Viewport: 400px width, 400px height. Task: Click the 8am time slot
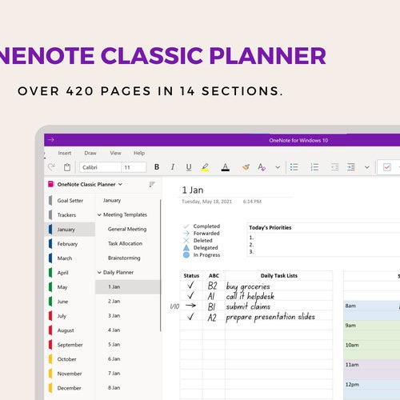click(372, 310)
